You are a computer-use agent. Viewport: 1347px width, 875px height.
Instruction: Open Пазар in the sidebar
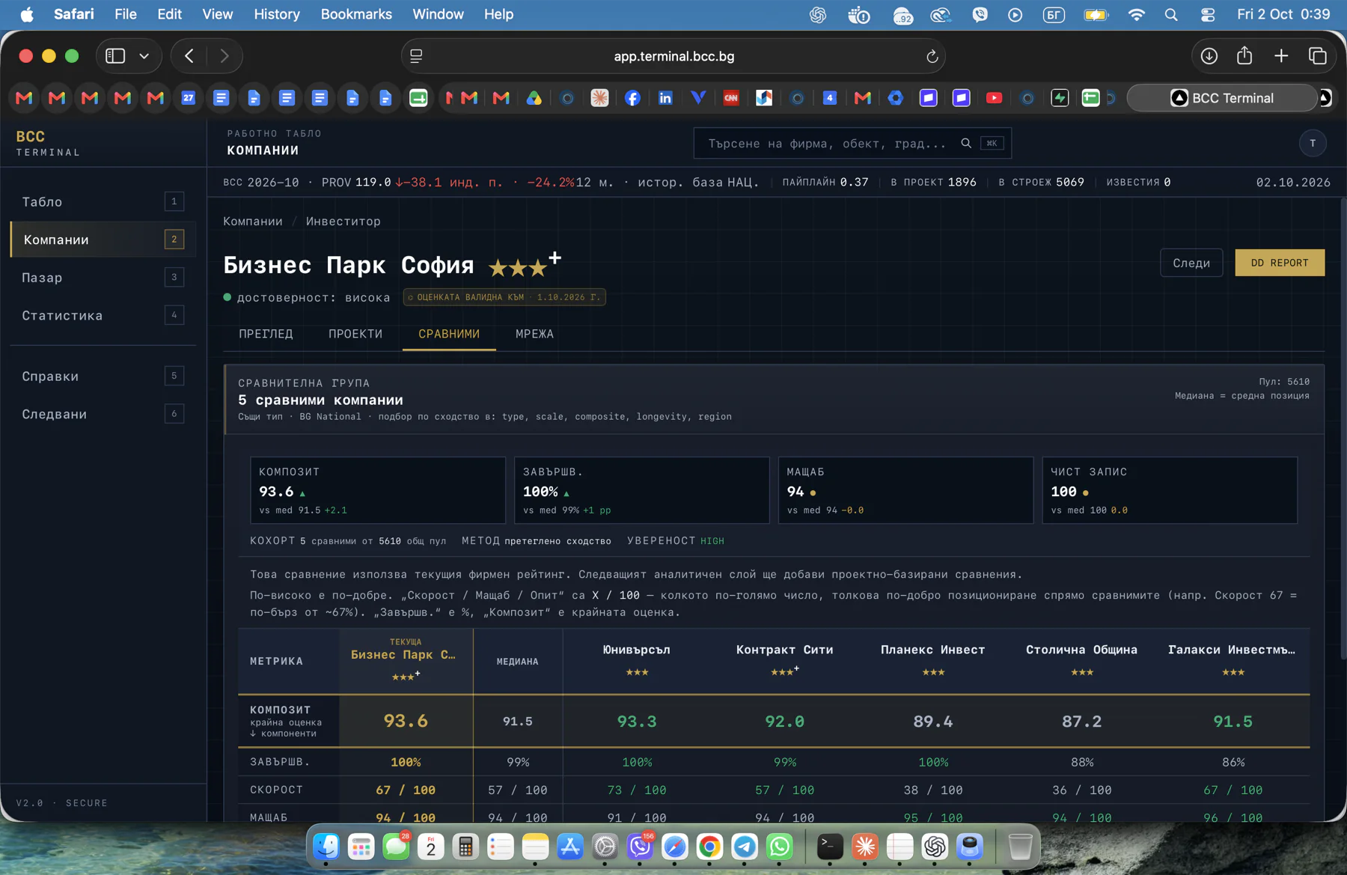pos(103,278)
